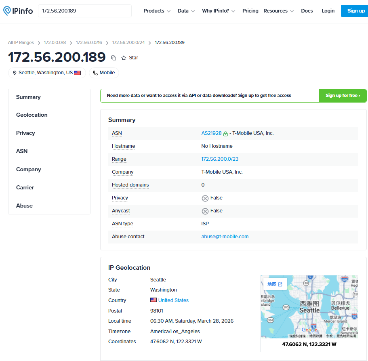The height and width of the screenshot is (361, 368).
Task: Click the phone icon on Mobile badge
Action: point(95,73)
